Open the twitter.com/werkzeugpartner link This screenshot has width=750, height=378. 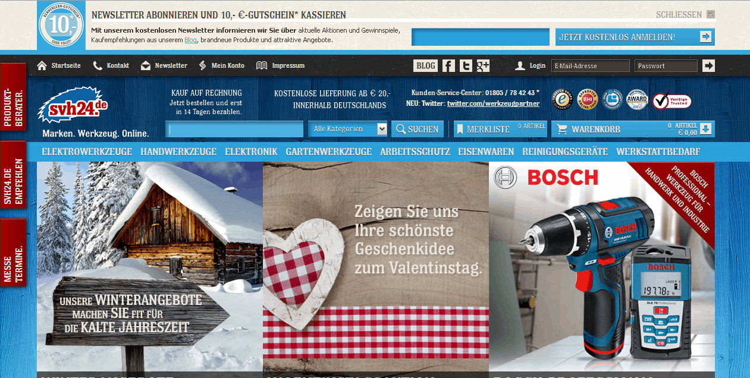pos(494,103)
